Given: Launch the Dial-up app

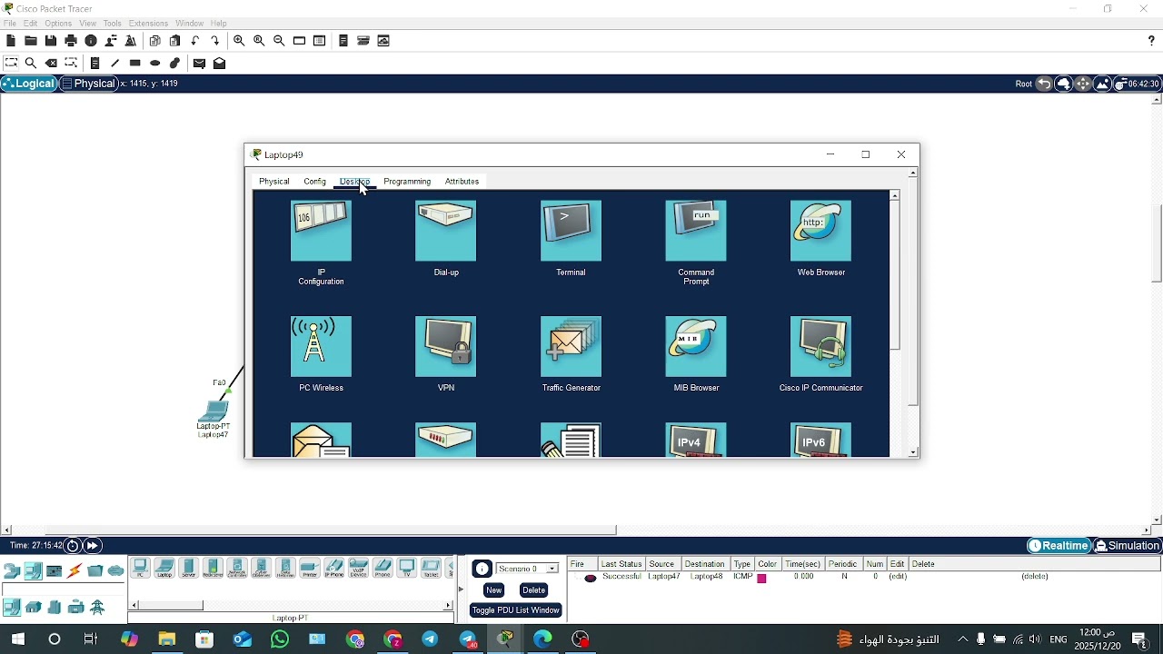Looking at the screenshot, I should (x=446, y=231).
